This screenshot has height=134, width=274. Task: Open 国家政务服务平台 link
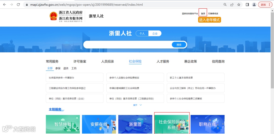pos(190,13)
